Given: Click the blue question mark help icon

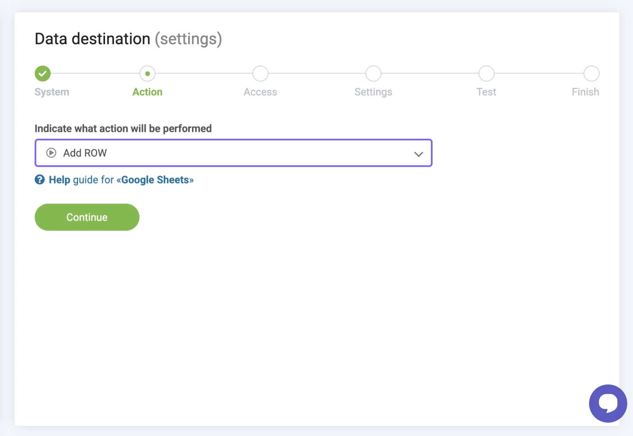Looking at the screenshot, I should (40, 180).
